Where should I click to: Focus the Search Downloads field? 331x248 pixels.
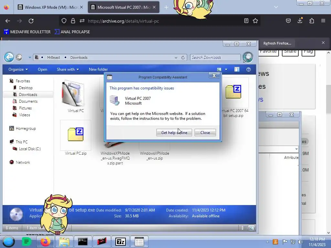click(x=215, y=57)
